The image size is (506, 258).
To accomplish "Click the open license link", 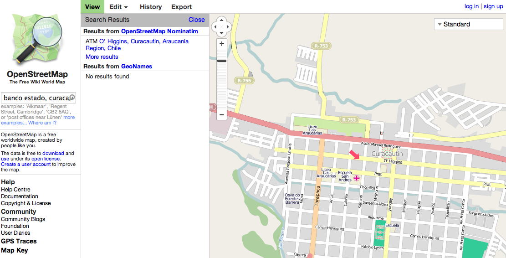I will 46,159.
